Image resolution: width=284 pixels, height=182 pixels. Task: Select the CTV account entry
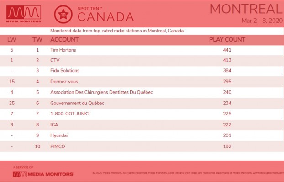coord(55,60)
